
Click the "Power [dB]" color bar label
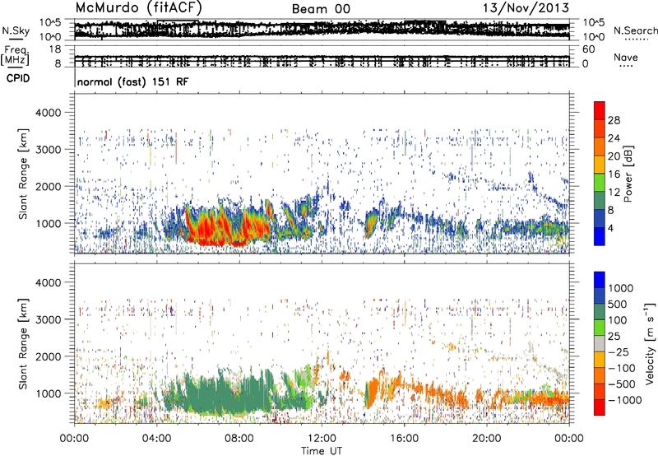[x=628, y=174]
